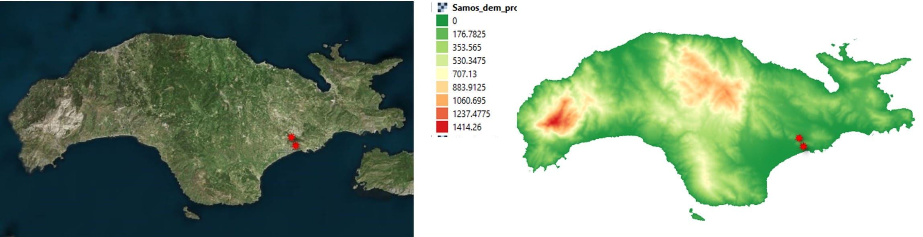Click the small islet below the DEM island
The image size is (923, 237).
(697, 215)
